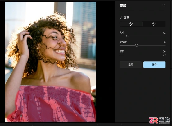The height and width of the screenshot is (126, 172).
Task: Select the subtract-from-mask brush icon
Action: tap(154, 24)
